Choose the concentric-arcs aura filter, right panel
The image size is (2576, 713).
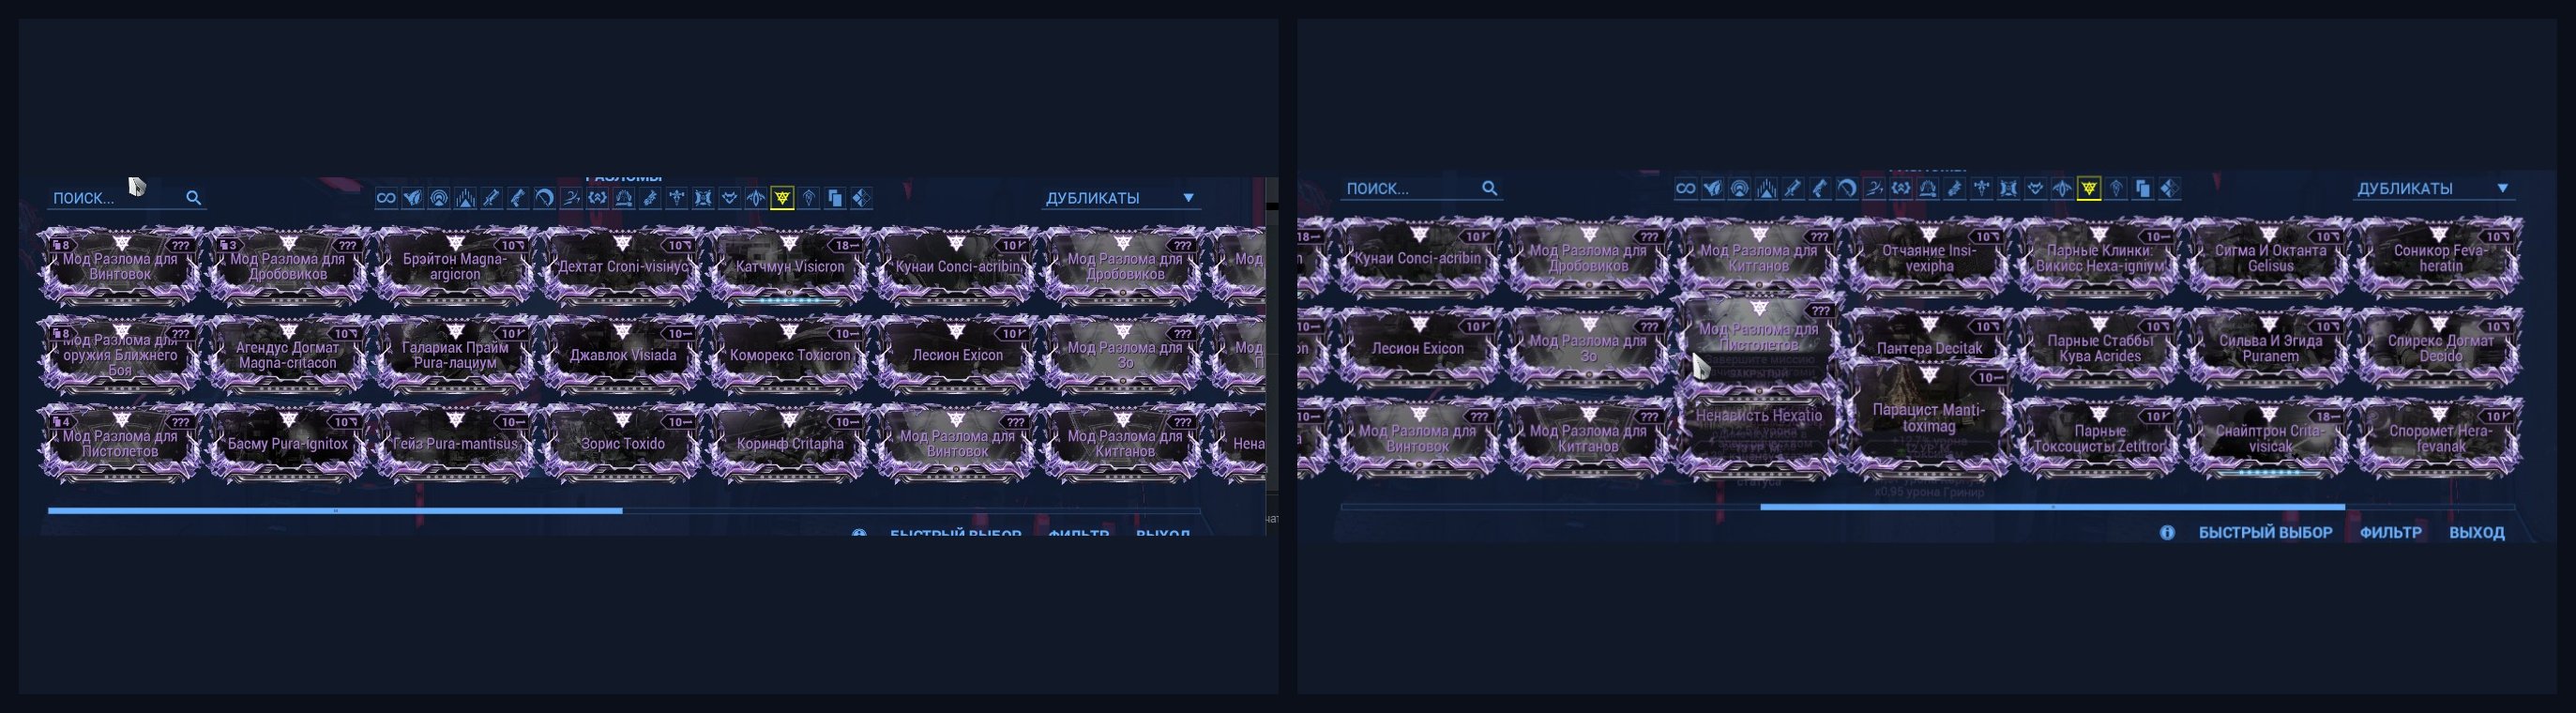(1740, 188)
